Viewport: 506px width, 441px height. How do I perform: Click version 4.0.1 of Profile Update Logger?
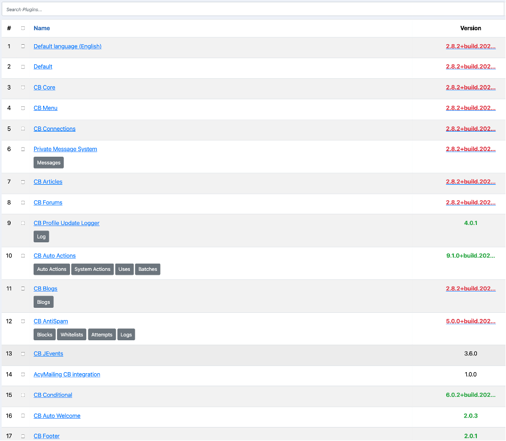(x=471, y=223)
